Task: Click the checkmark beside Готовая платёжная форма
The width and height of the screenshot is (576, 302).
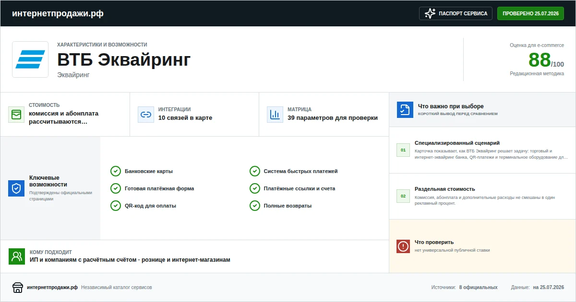Action: [x=116, y=188]
